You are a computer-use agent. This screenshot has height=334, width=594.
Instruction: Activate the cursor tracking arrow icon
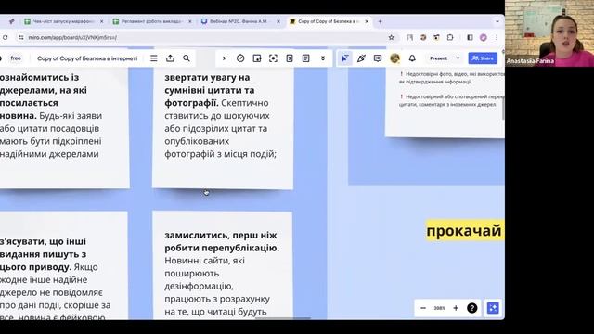(x=344, y=58)
